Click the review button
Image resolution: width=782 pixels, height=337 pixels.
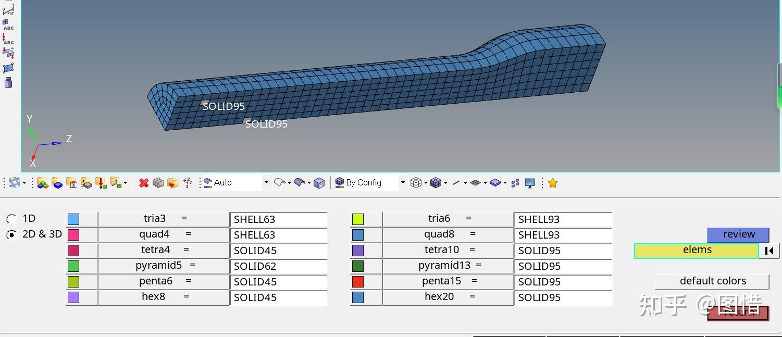pyautogui.click(x=738, y=234)
